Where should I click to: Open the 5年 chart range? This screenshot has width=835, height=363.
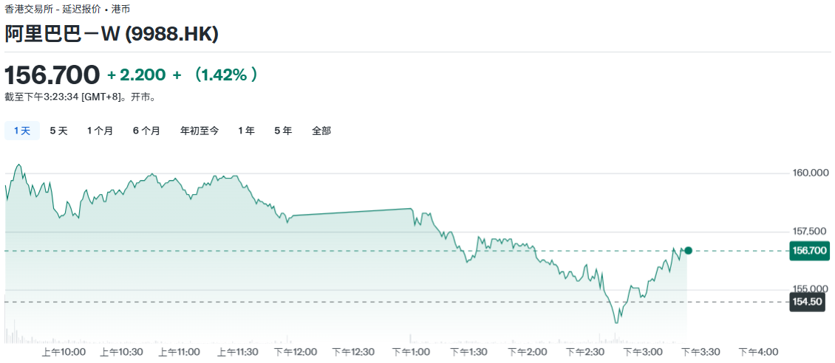coord(283,131)
